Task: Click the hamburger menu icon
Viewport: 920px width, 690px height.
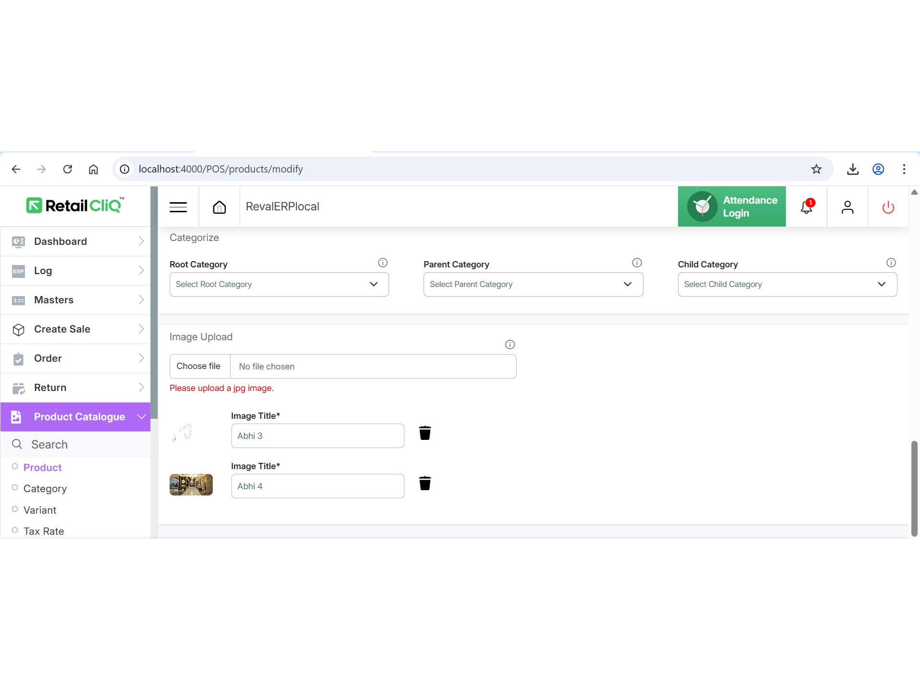Action: (x=178, y=207)
